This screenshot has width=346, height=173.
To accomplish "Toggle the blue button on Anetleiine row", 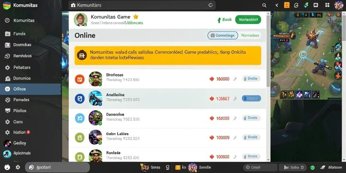I will click(251, 98).
